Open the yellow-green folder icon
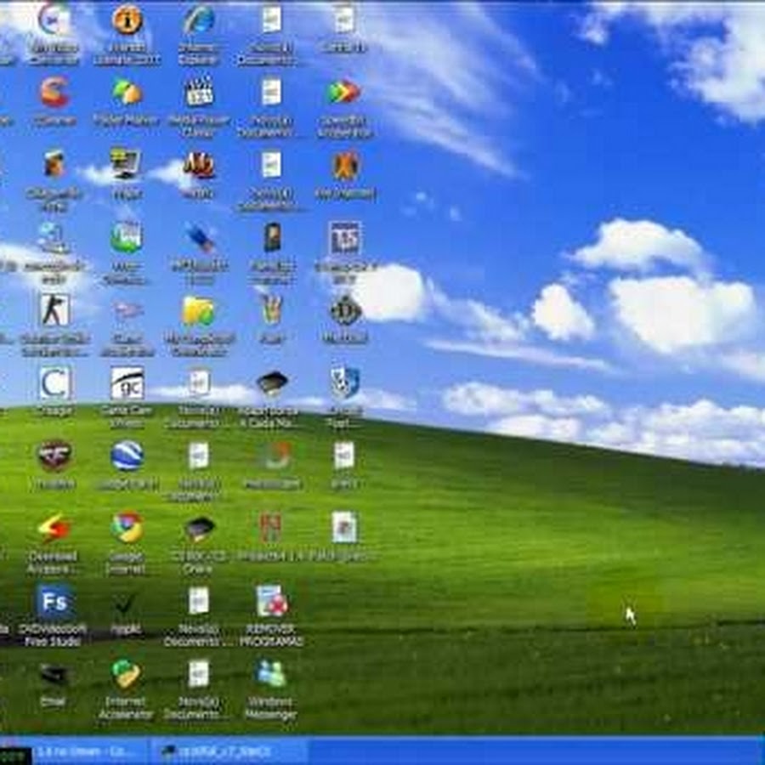Image resolution: width=765 pixels, height=765 pixels. [x=199, y=310]
